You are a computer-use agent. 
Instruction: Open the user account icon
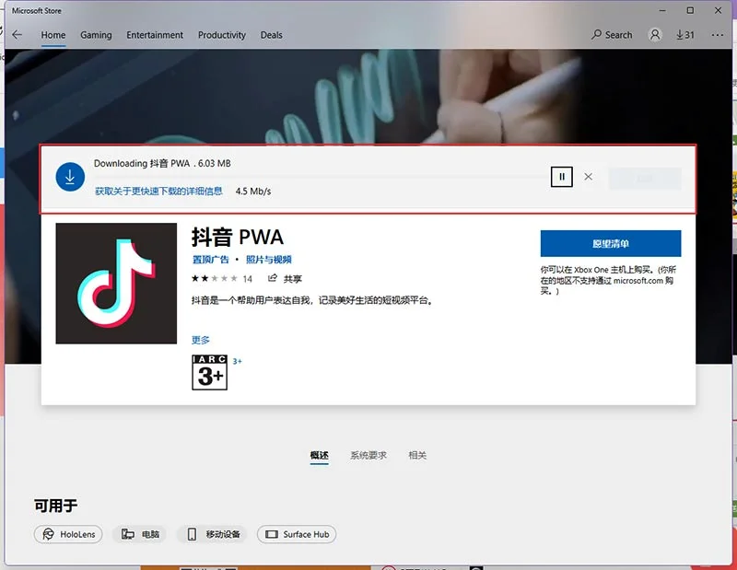(655, 35)
